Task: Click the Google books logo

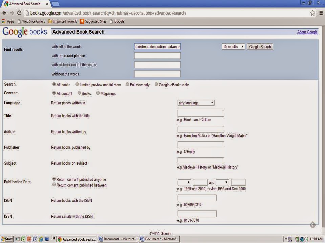Action: (x=25, y=32)
